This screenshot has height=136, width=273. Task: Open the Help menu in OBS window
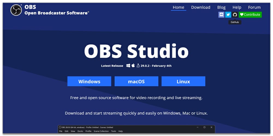(120, 131)
